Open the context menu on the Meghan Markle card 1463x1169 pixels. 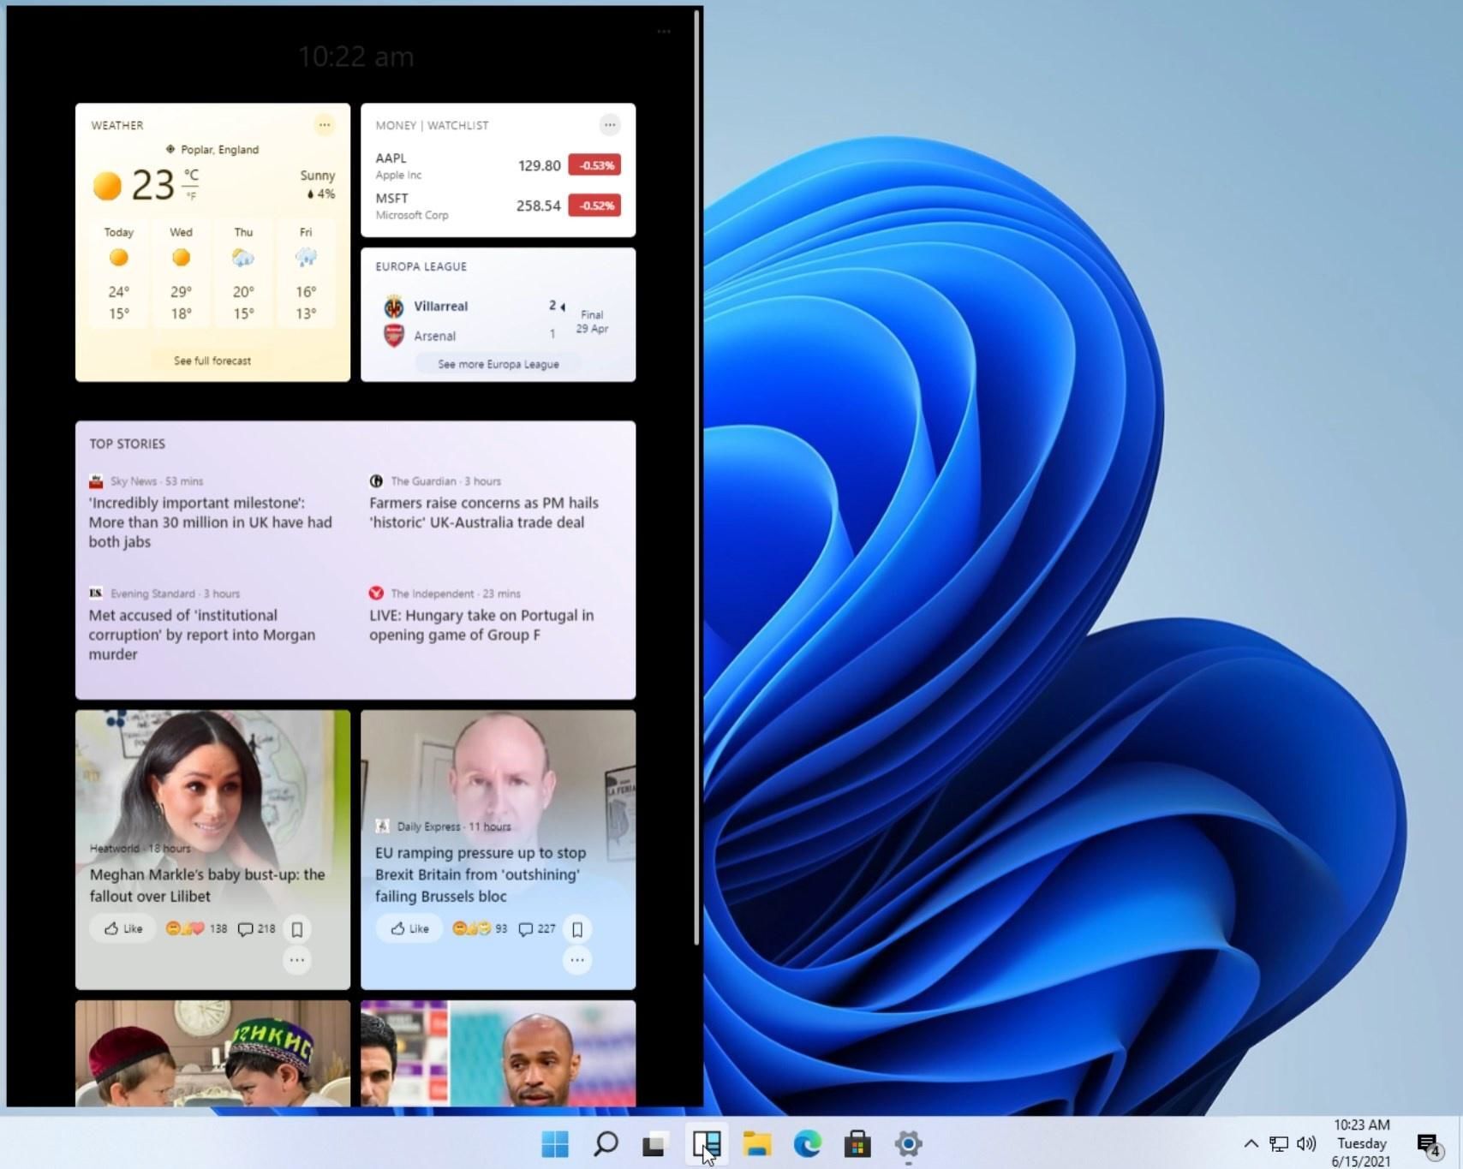pos(297,960)
